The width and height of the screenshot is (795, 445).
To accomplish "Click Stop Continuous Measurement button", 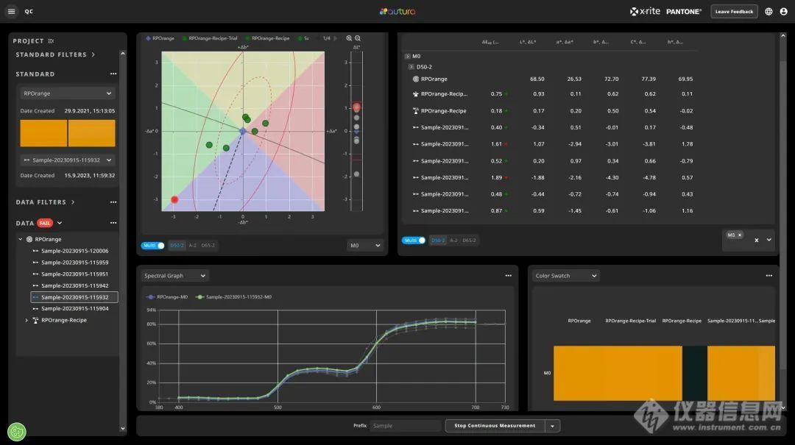I will [494, 426].
